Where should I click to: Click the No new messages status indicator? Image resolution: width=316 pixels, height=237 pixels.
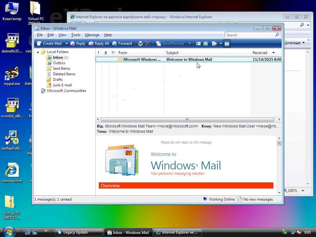point(255,199)
